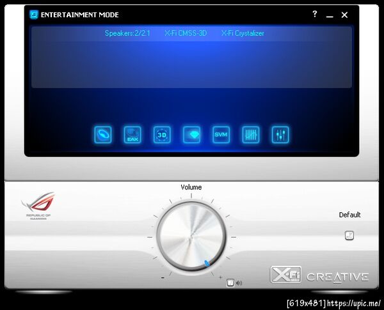The image size is (384, 310).
Task: Adjust the Volume knob
Action: click(191, 236)
